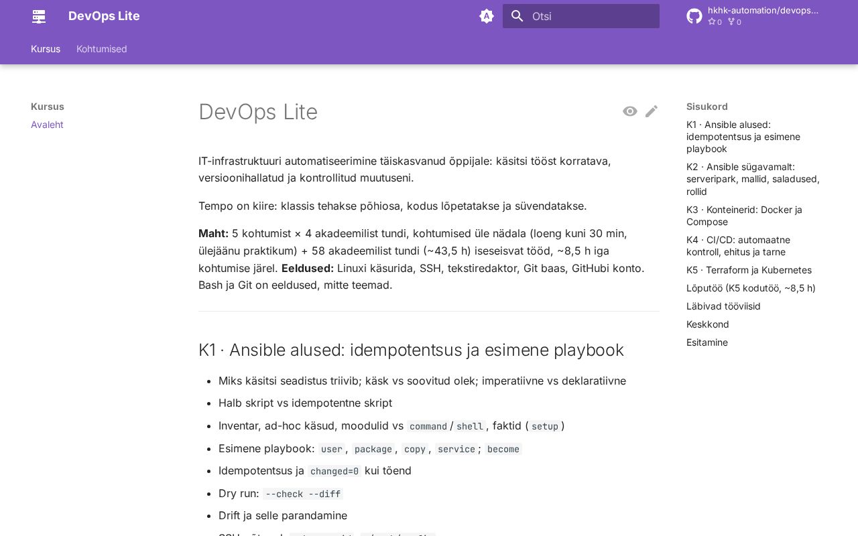Click the 'Maht:' bold text

tap(213, 233)
